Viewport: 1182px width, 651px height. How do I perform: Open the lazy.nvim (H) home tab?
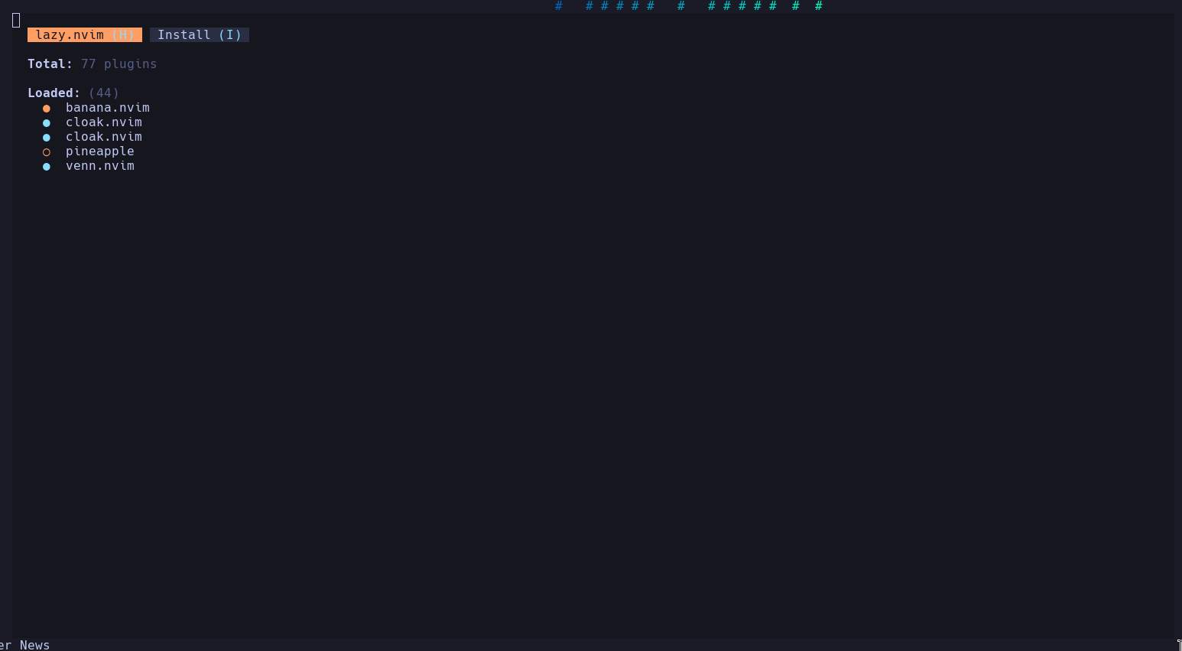pyautogui.click(x=85, y=35)
